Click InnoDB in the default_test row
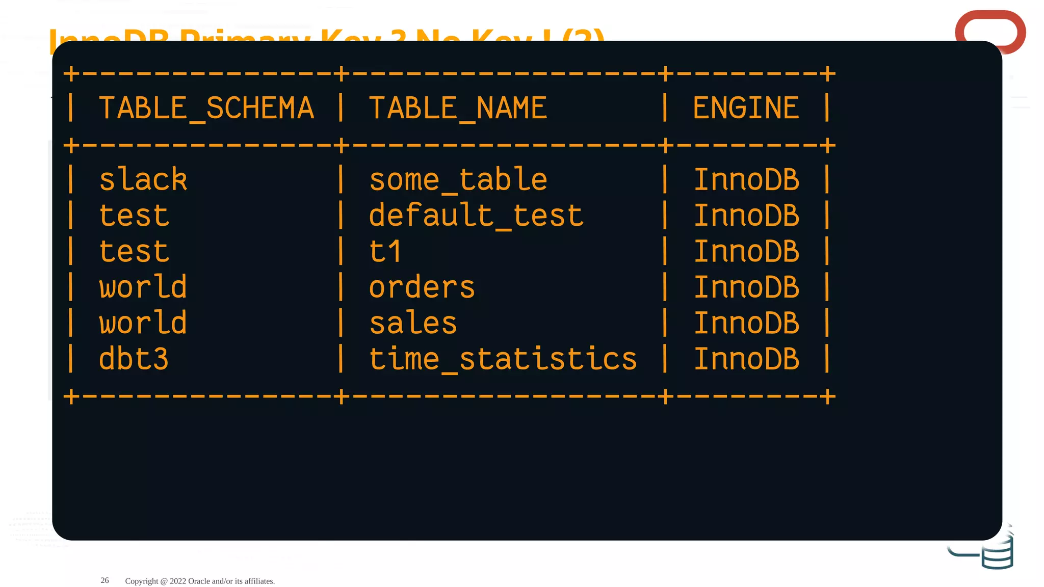Screen dimensions: 1044x587 point(746,216)
